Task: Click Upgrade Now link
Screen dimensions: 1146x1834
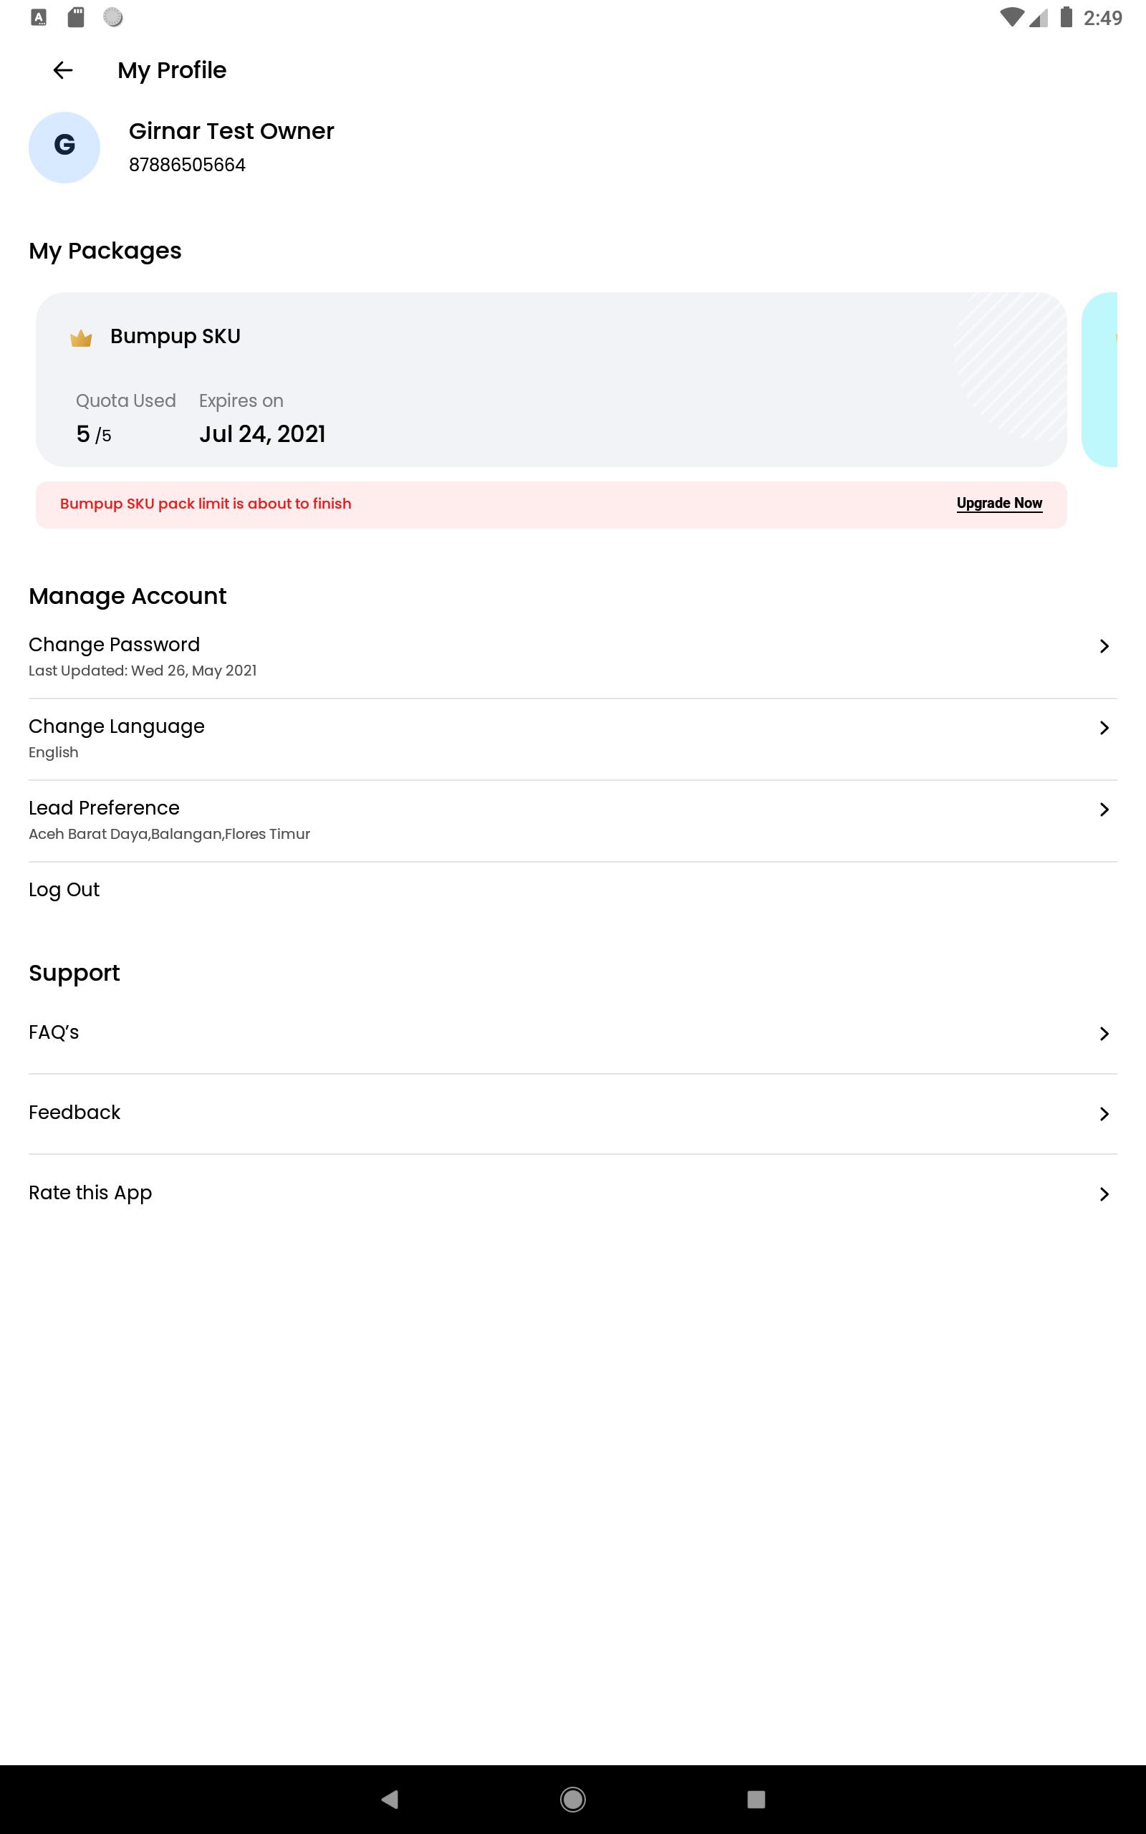Action: tap(999, 503)
